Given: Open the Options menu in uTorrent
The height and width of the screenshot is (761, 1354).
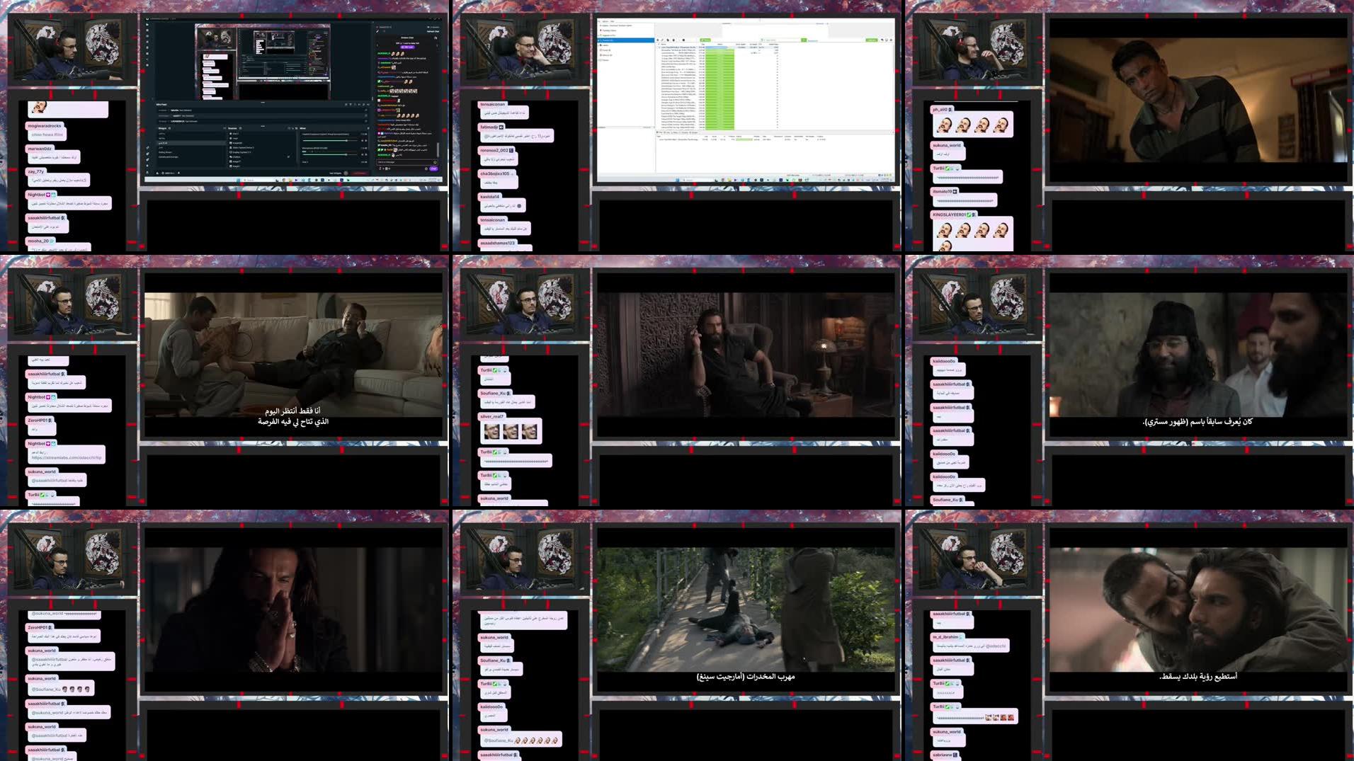Looking at the screenshot, I should coord(605,21).
